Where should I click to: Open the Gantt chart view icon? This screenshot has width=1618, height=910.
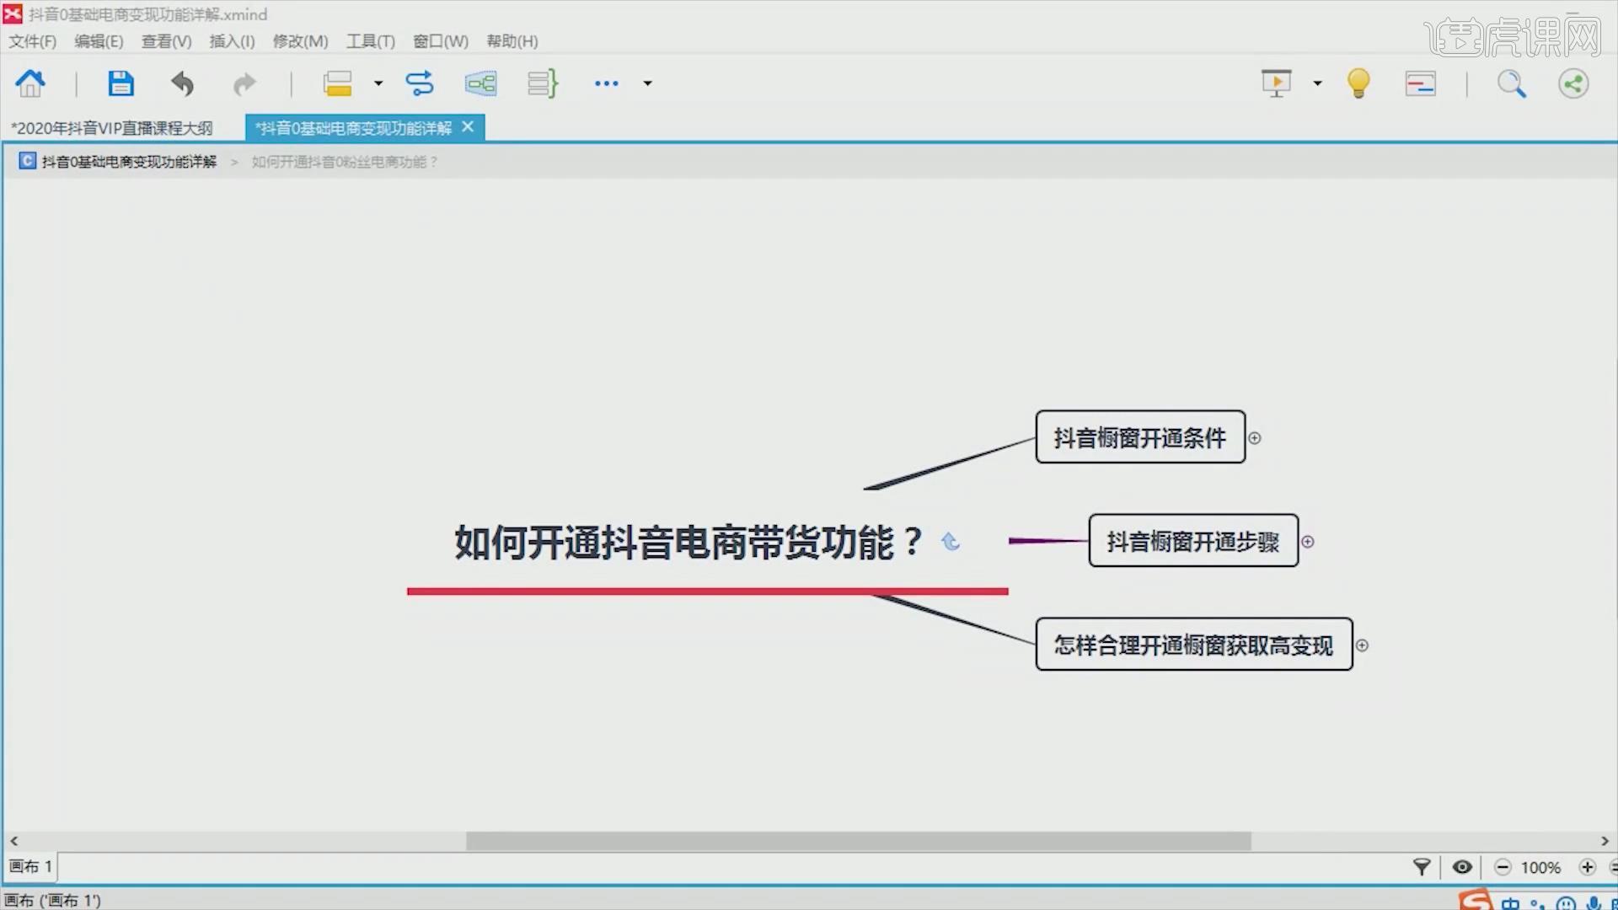click(1421, 83)
